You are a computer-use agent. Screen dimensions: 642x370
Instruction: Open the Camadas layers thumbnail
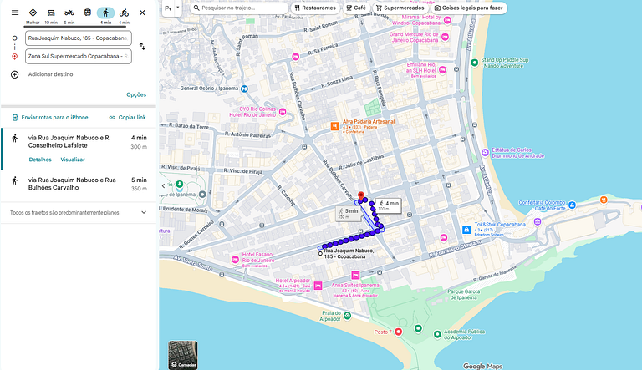(x=182, y=354)
